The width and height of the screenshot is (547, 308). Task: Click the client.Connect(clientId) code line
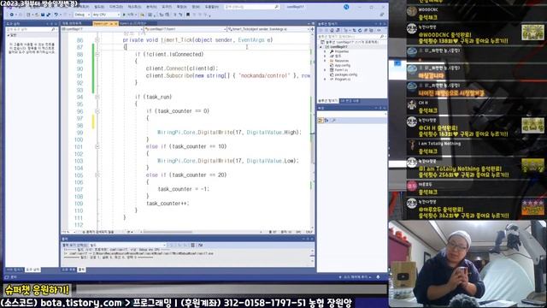click(182, 68)
